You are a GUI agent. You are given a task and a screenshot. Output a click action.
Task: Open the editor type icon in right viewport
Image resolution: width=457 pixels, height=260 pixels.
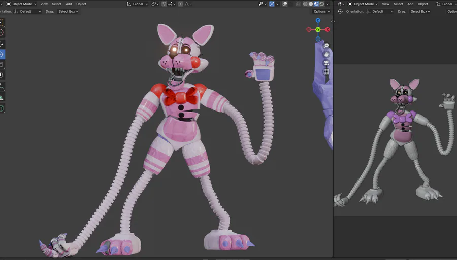(340, 4)
